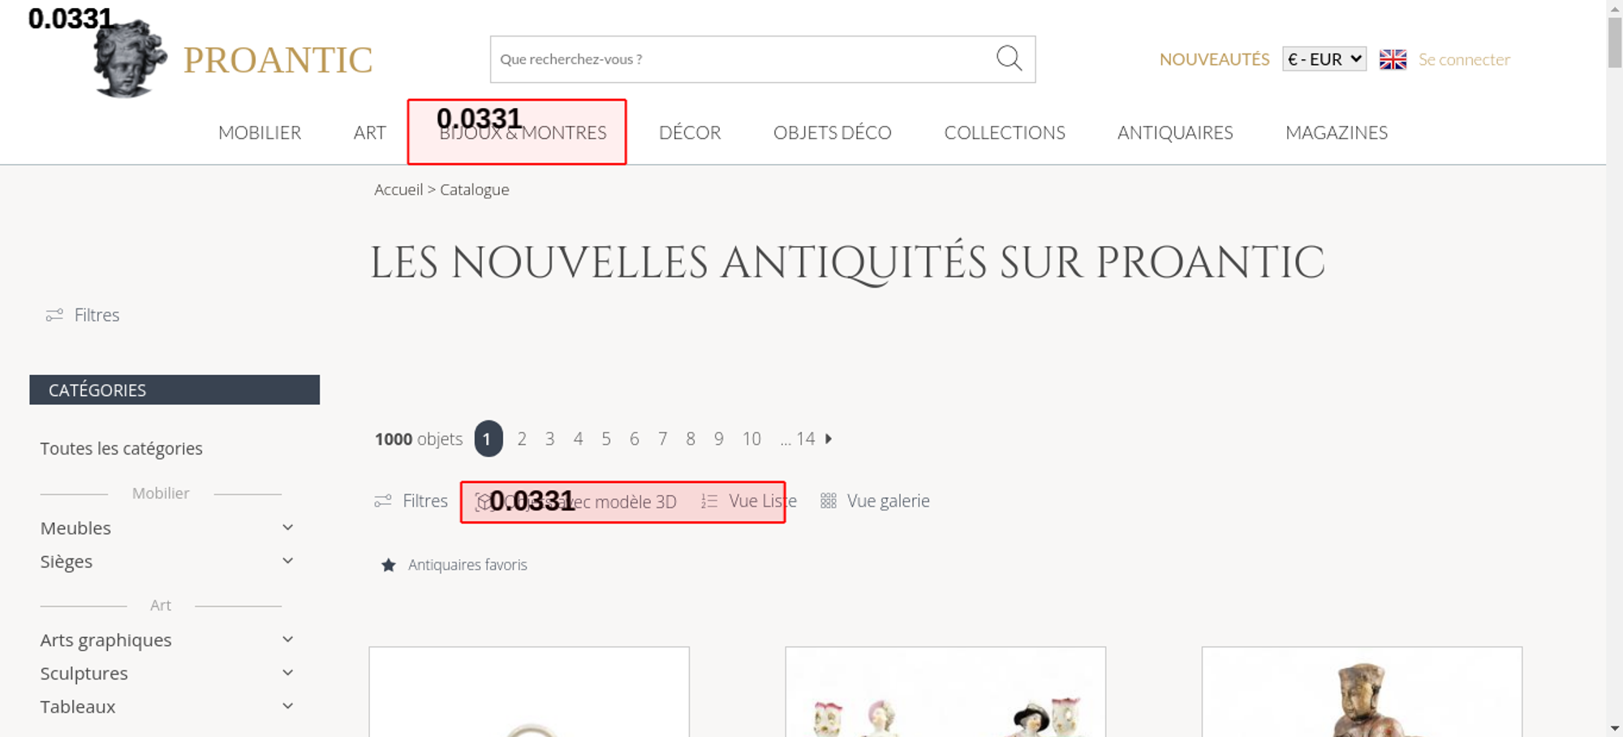Open the Antiquaires menu item

1174,132
